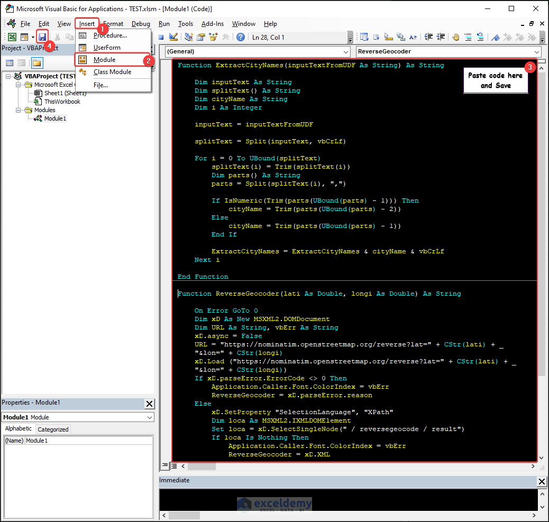Click the Toggle Breakpoint hand icon
Image resolution: width=549 pixels, height=522 pixels.
pos(455,37)
